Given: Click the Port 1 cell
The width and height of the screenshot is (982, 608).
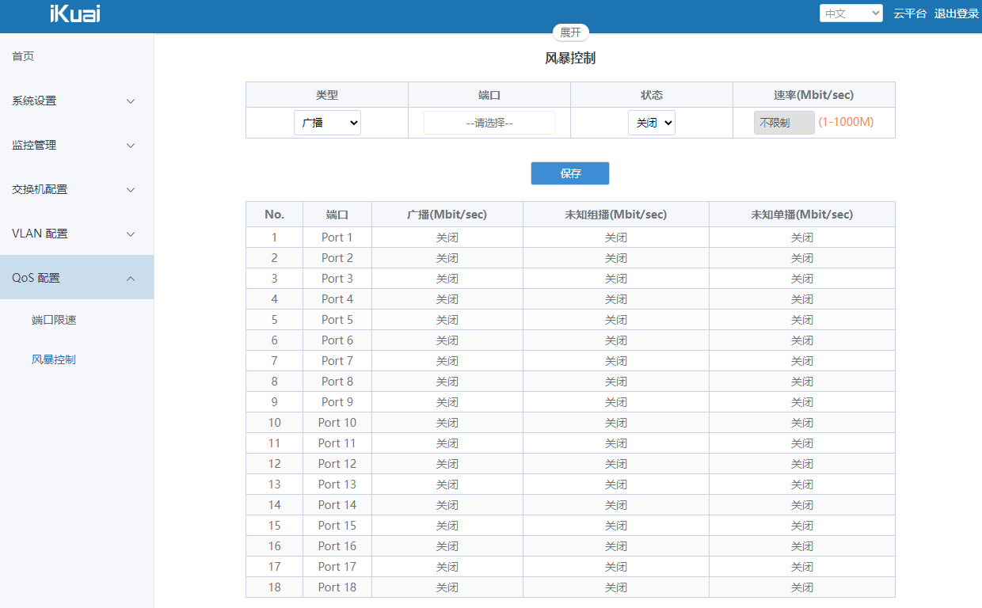Looking at the screenshot, I should [x=337, y=237].
